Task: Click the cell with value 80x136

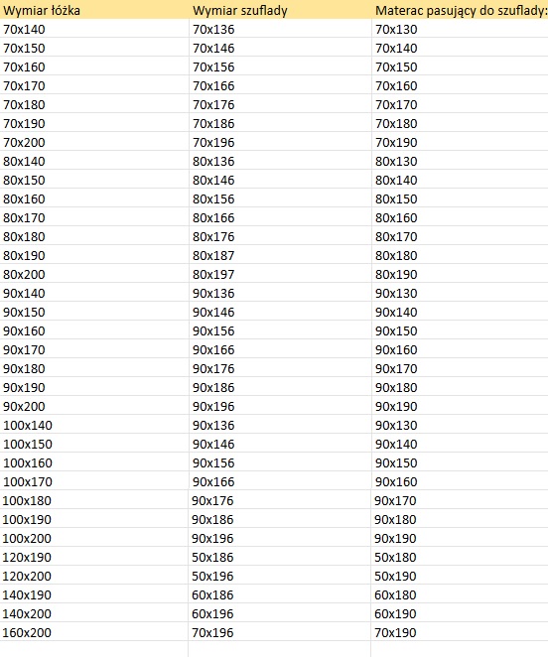Action: (280, 161)
